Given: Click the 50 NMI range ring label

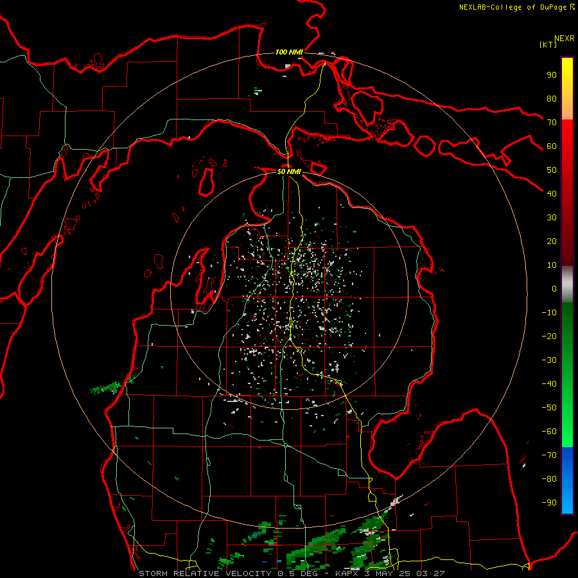Looking at the screenshot, I should tap(289, 171).
